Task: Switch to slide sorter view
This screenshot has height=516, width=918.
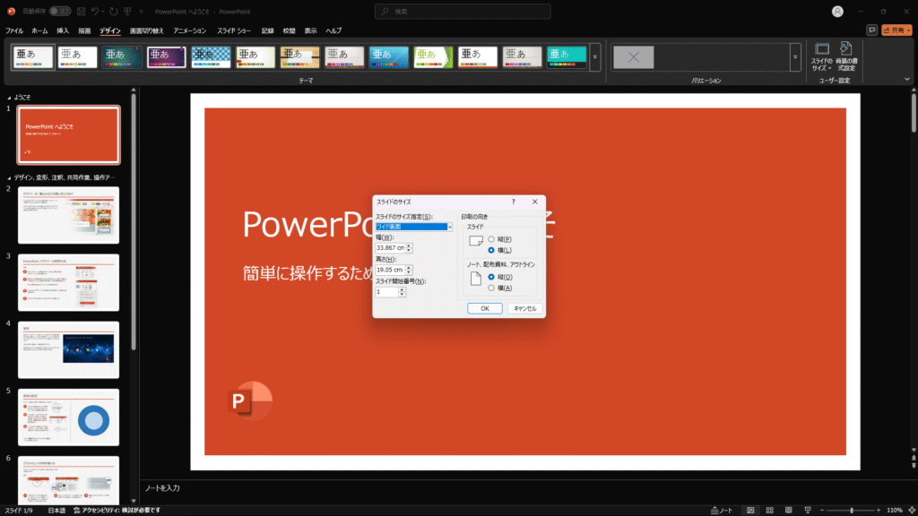Action: (769, 510)
